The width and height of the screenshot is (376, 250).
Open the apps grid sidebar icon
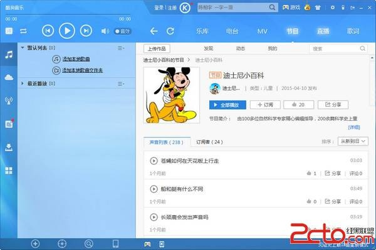pyautogui.click(x=9, y=171)
